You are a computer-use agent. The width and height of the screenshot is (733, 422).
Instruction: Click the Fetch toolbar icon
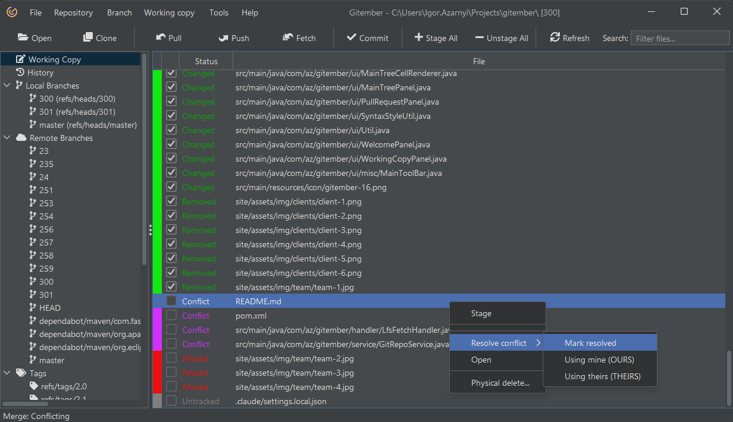click(288, 37)
